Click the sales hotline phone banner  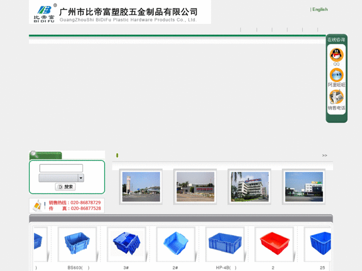[67, 205]
